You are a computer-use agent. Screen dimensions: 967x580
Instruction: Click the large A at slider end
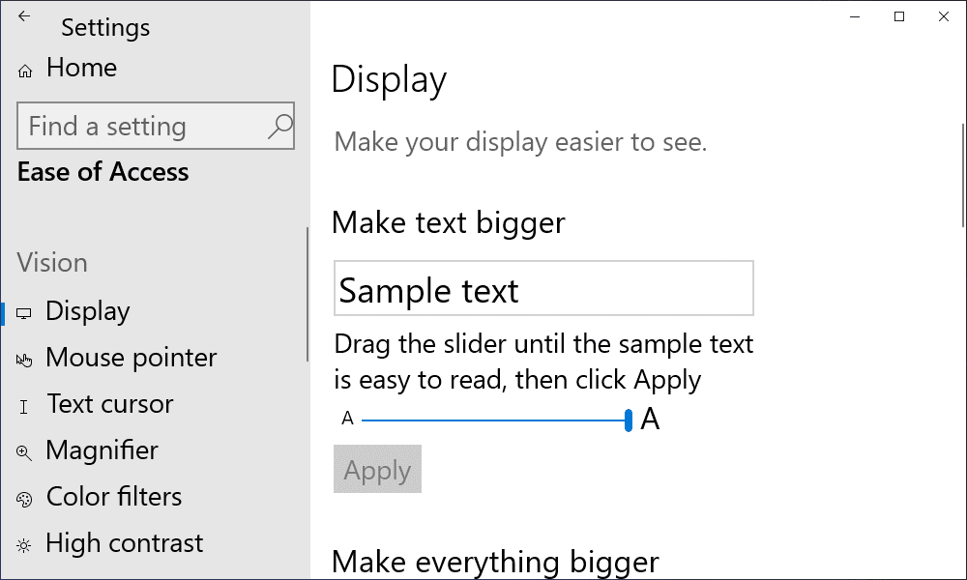650,419
